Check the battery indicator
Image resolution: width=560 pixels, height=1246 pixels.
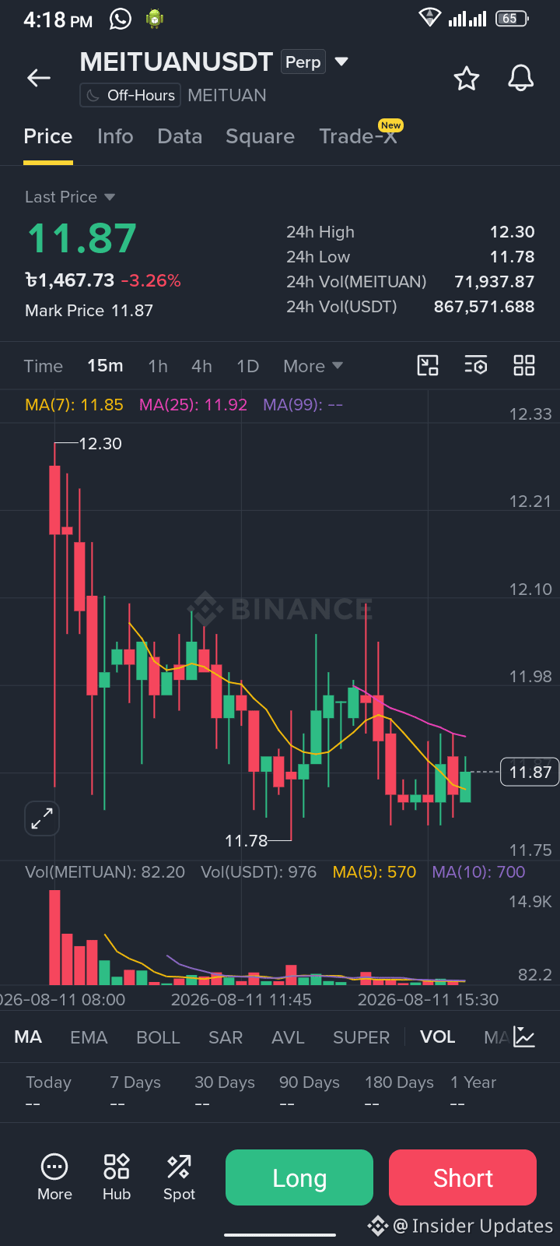(x=512, y=19)
